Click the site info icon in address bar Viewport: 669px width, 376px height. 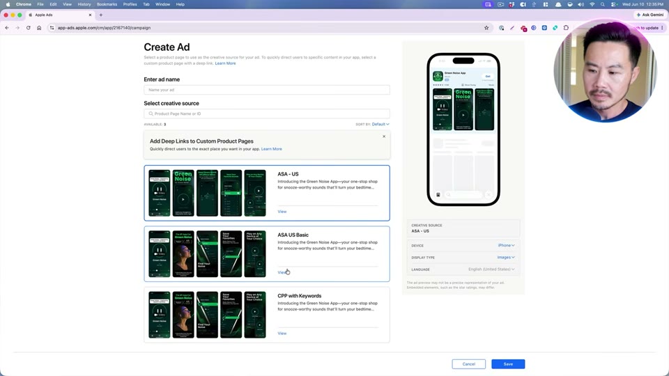52,28
